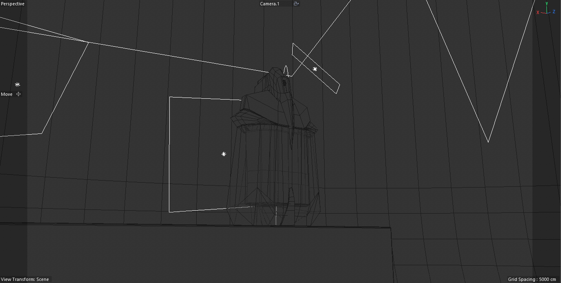Image resolution: width=561 pixels, height=283 pixels.
Task: Click the Perspective label in the viewport corner
Action: [x=12, y=3]
